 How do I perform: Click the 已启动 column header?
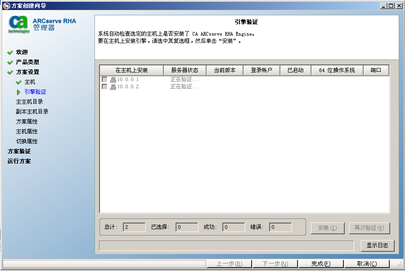pos(296,70)
